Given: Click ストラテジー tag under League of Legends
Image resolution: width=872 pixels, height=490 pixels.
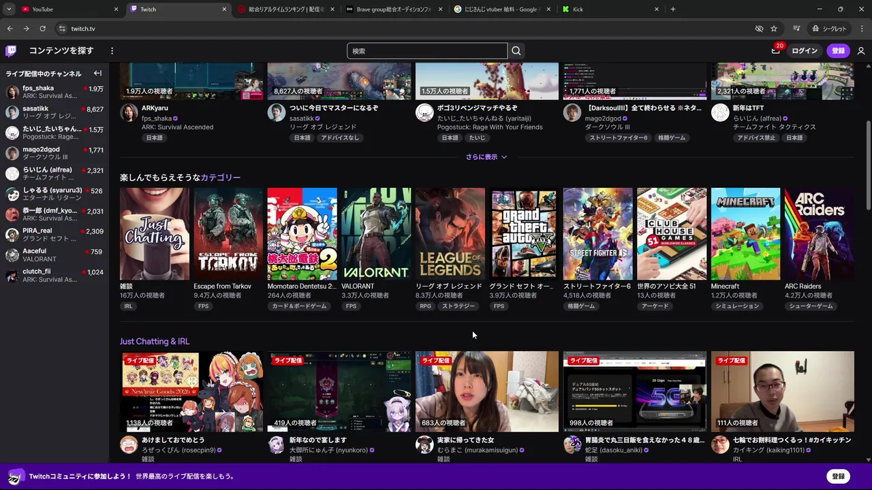Looking at the screenshot, I should [458, 306].
